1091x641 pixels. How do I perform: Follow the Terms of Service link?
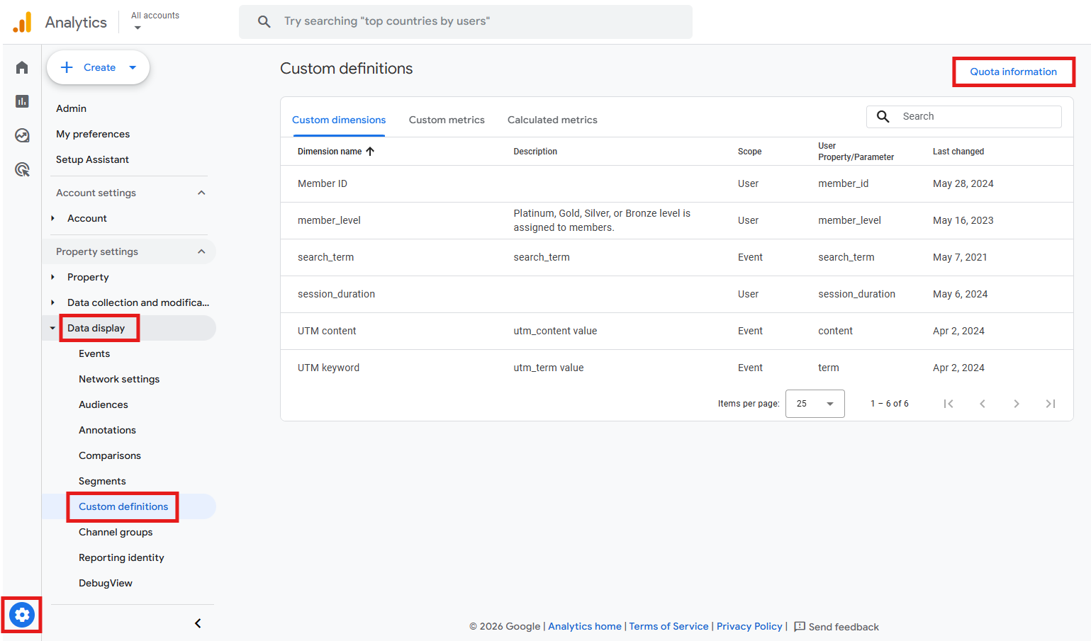pyautogui.click(x=668, y=626)
